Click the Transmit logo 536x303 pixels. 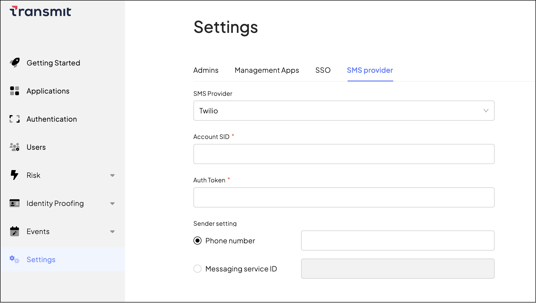(41, 12)
